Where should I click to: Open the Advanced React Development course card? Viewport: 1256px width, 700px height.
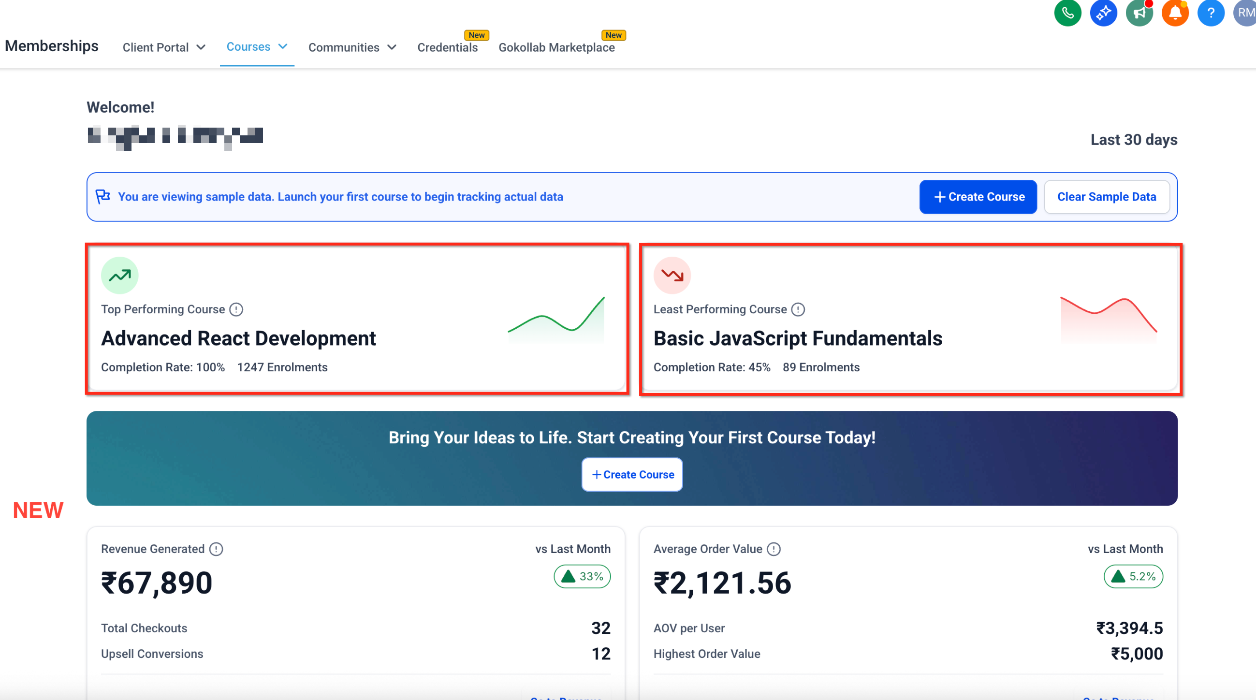click(238, 339)
